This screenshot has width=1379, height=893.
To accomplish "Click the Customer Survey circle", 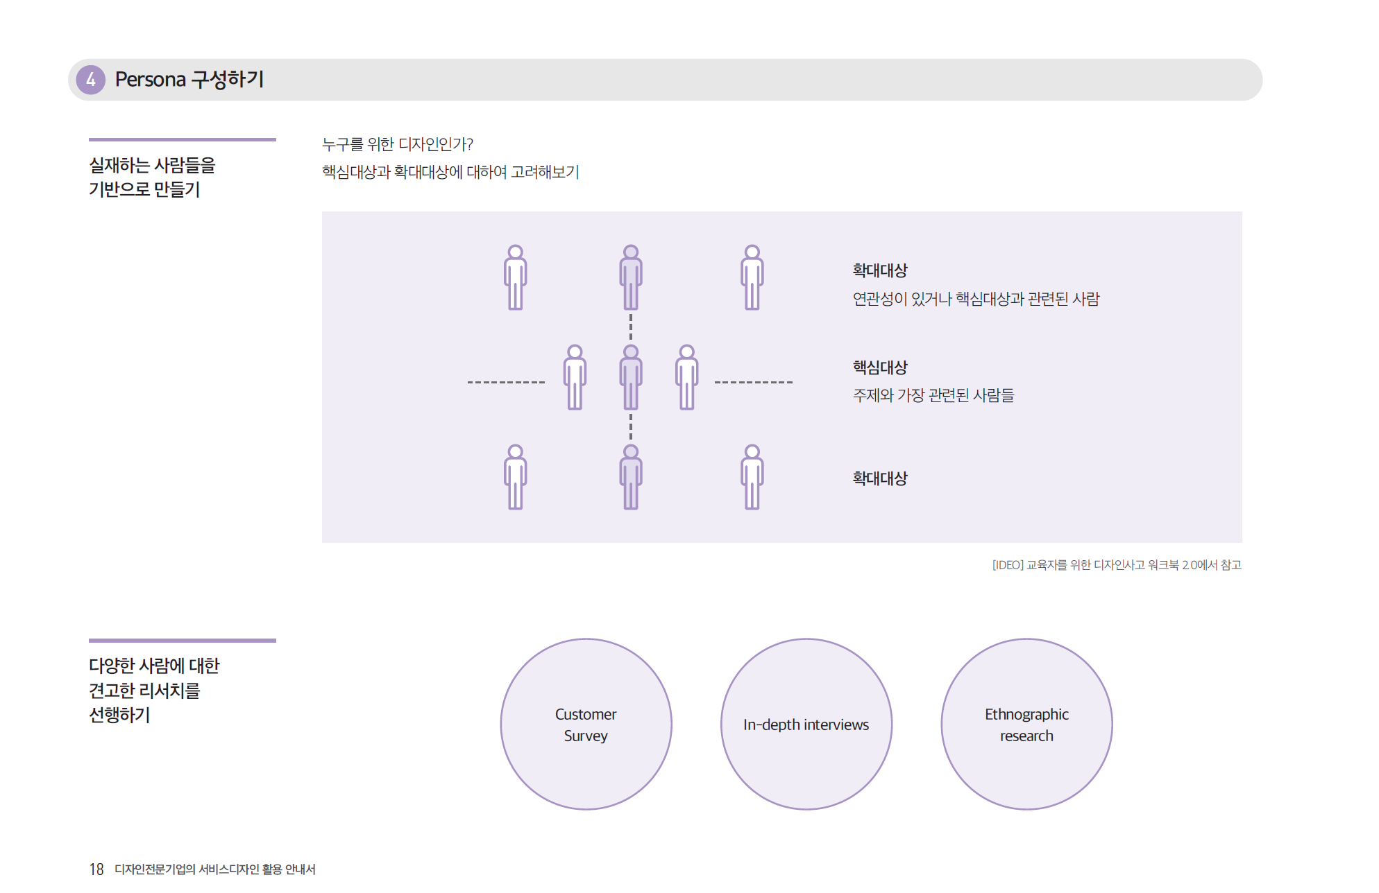I will pos(586,724).
